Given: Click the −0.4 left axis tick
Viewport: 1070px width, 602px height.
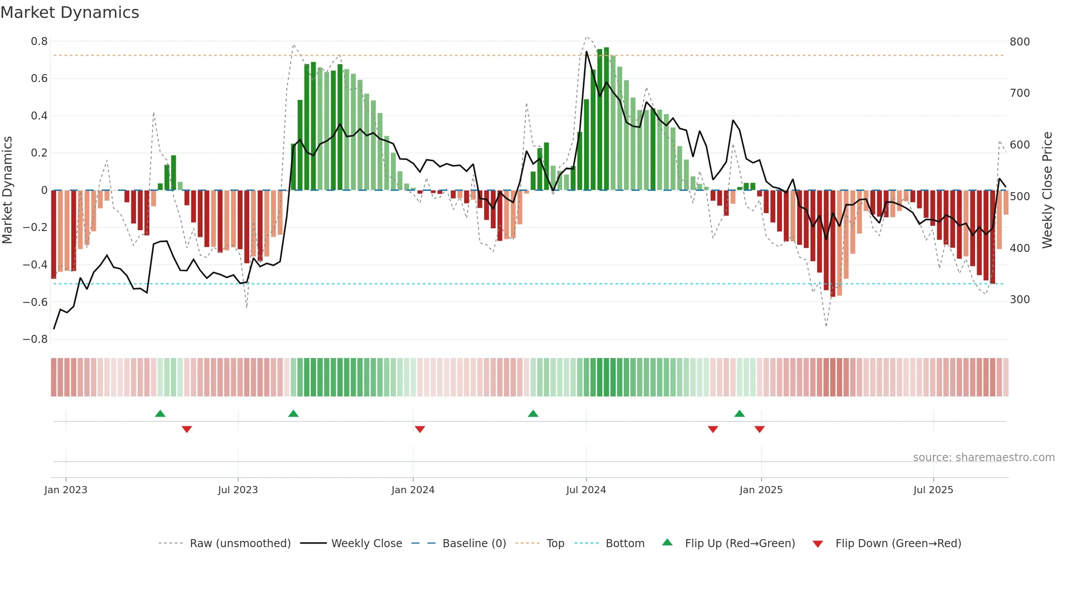Looking at the screenshot, I should click(35, 264).
